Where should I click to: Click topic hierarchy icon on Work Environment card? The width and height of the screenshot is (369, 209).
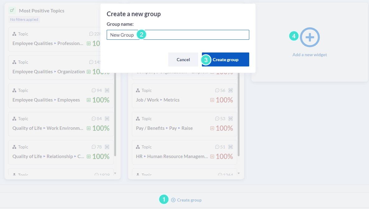pyautogui.click(x=14, y=119)
